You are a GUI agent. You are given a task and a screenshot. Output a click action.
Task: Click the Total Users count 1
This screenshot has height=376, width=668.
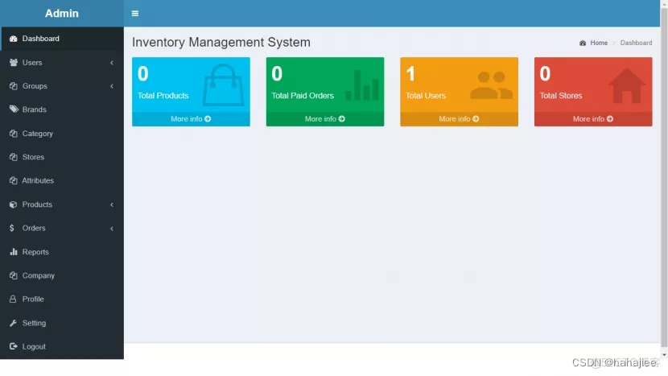pyautogui.click(x=410, y=74)
